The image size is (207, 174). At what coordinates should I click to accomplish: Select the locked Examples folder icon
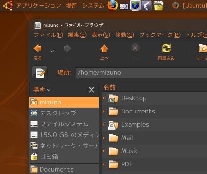[x=113, y=125]
